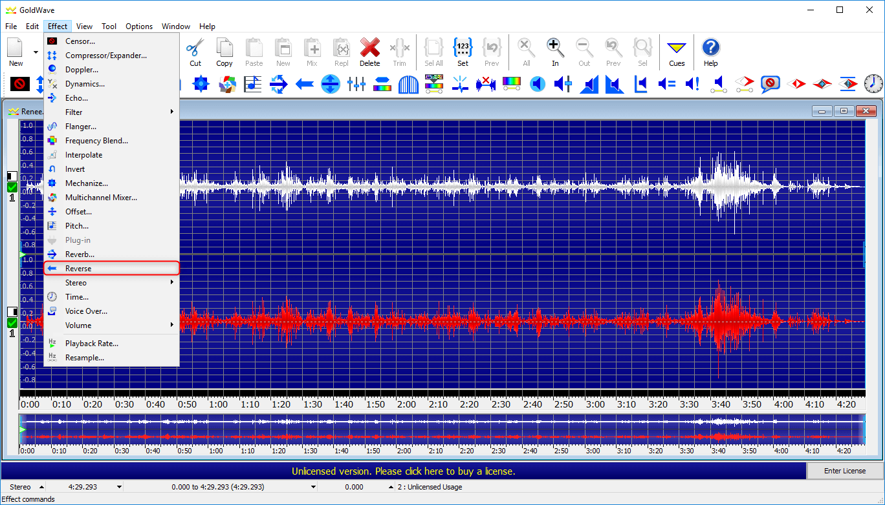The height and width of the screenshot is (505, 885).
Task: Open the 0.000 position dropdown
Action: pos(390,487)
